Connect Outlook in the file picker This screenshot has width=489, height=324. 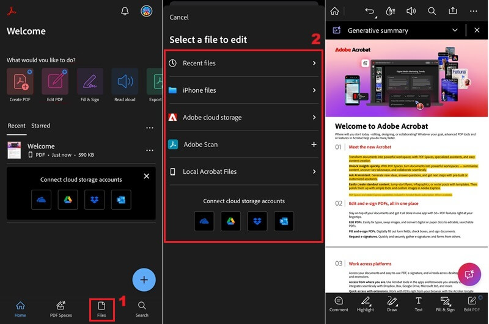pos(284,221)
